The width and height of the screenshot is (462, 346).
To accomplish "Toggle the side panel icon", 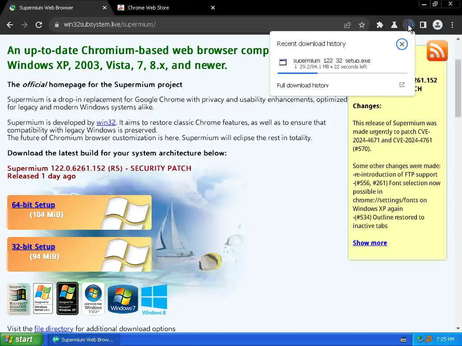I will click(x=423, y=25).
